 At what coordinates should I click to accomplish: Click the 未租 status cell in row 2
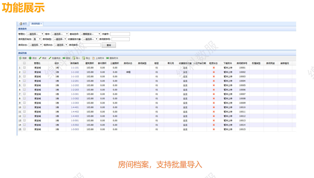128,72
